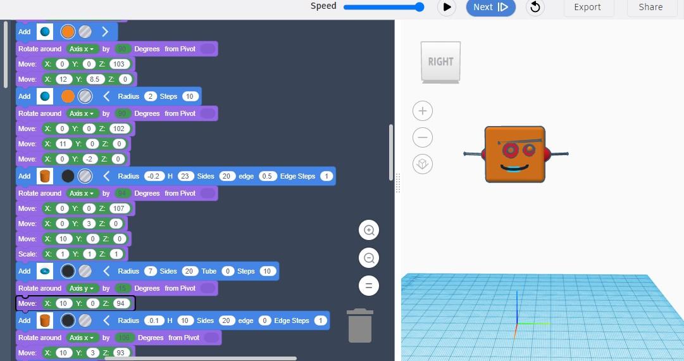Toggle hole mode in torus Add block
684x361 pixels.
[x=85, y=271]
